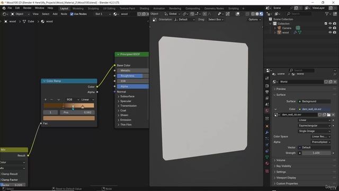
Task: Open the Color Ramp Linear interpolation dropdown
Action: coord(87,100)
